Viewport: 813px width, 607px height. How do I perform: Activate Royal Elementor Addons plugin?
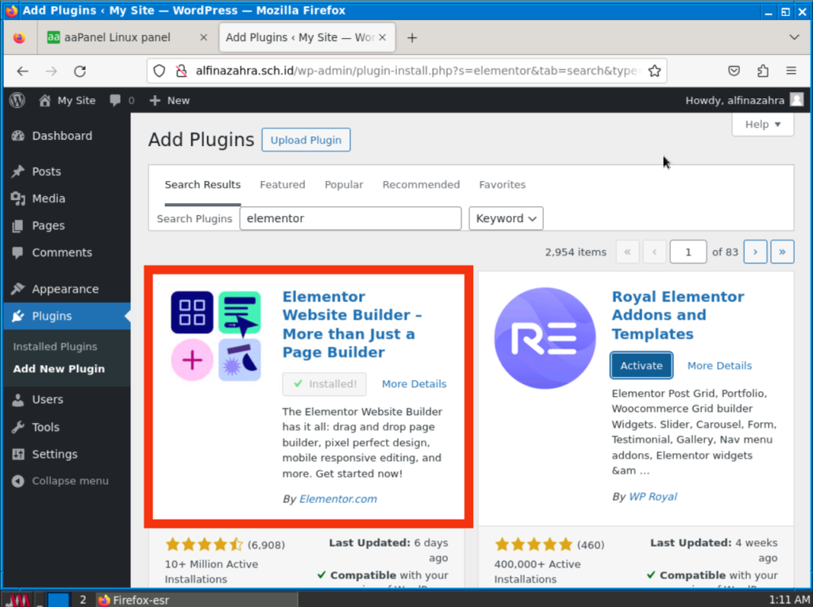point(641,366)
